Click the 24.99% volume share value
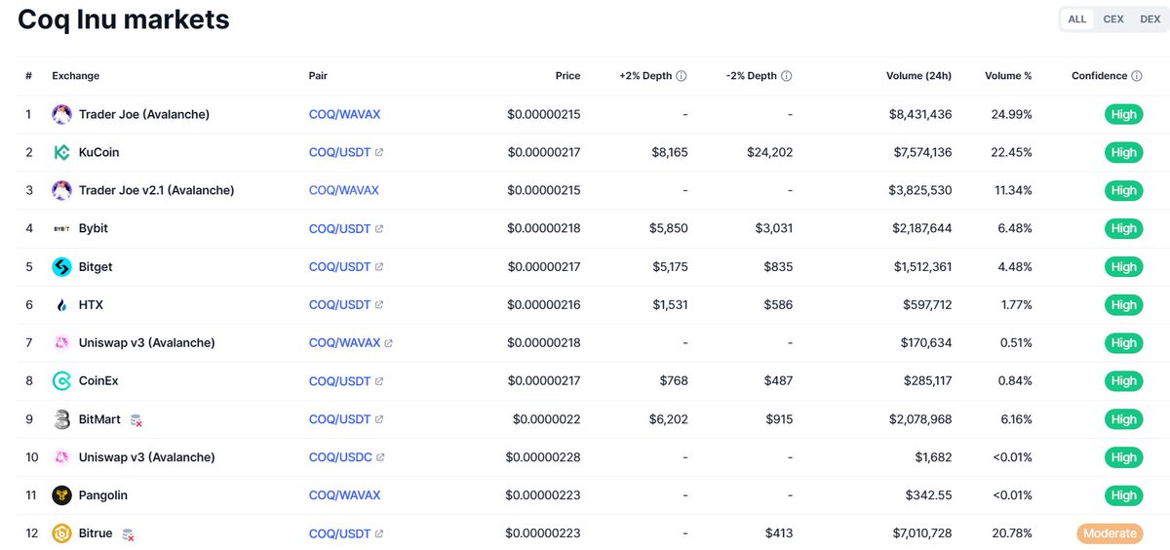1170x550 pixels. point(1013,114)
